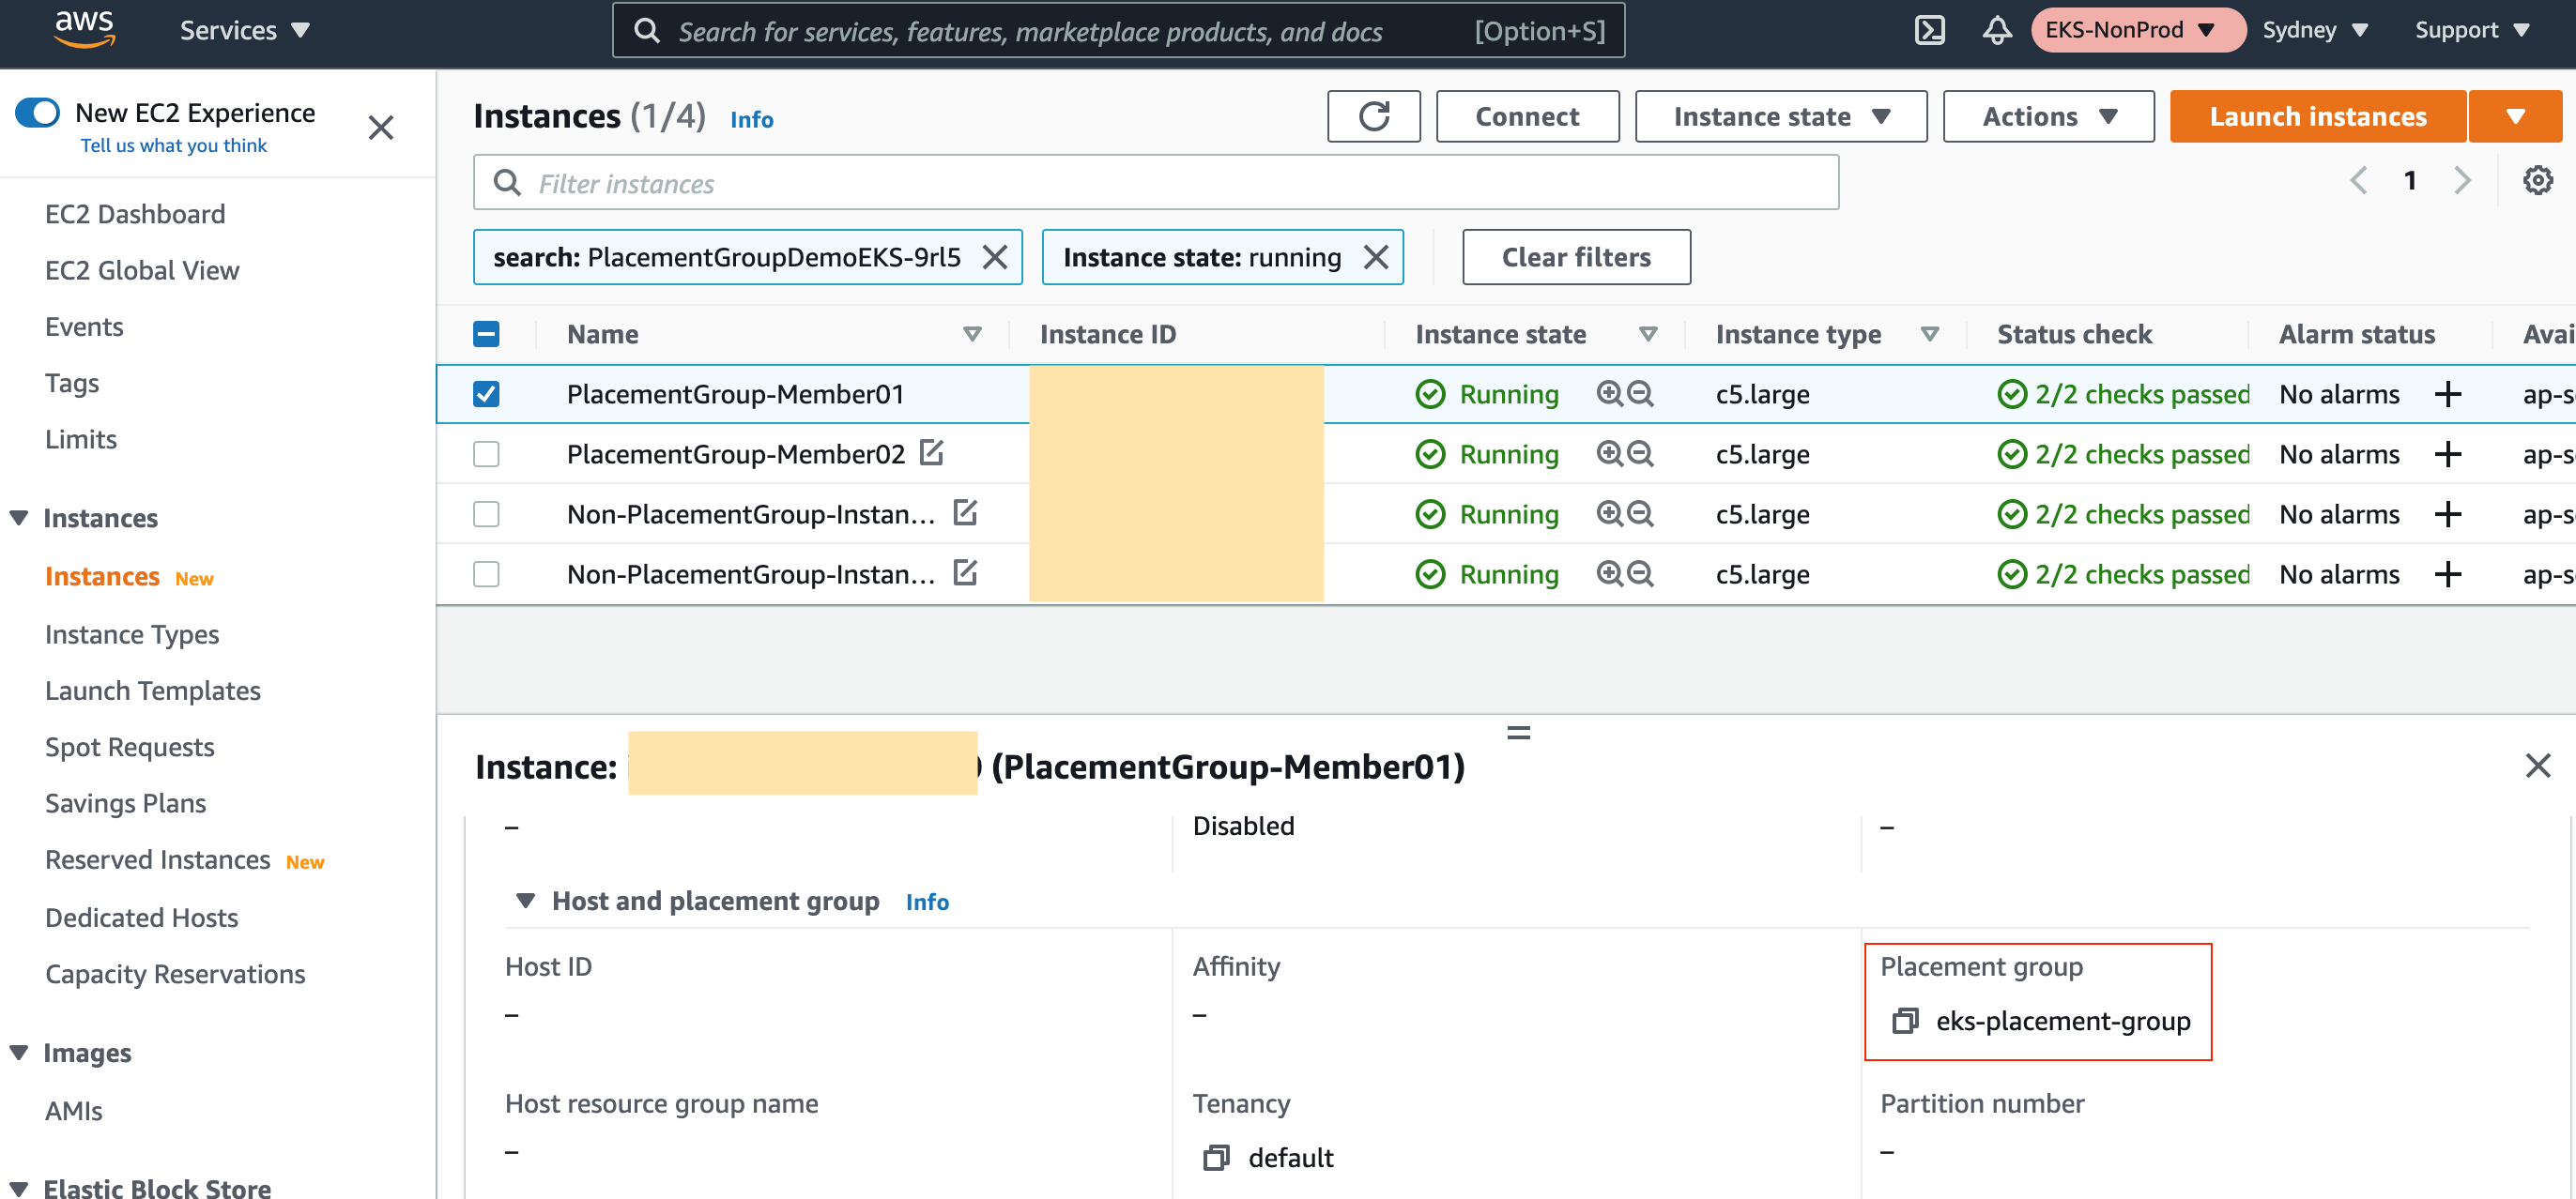This screenshot has height=1199, width=2576.
Task: Open AWS CloudShell terminal icon
Action: tap(1929, 30)
